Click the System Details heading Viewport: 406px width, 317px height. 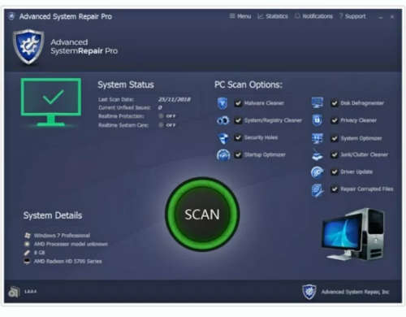(53, 215)
